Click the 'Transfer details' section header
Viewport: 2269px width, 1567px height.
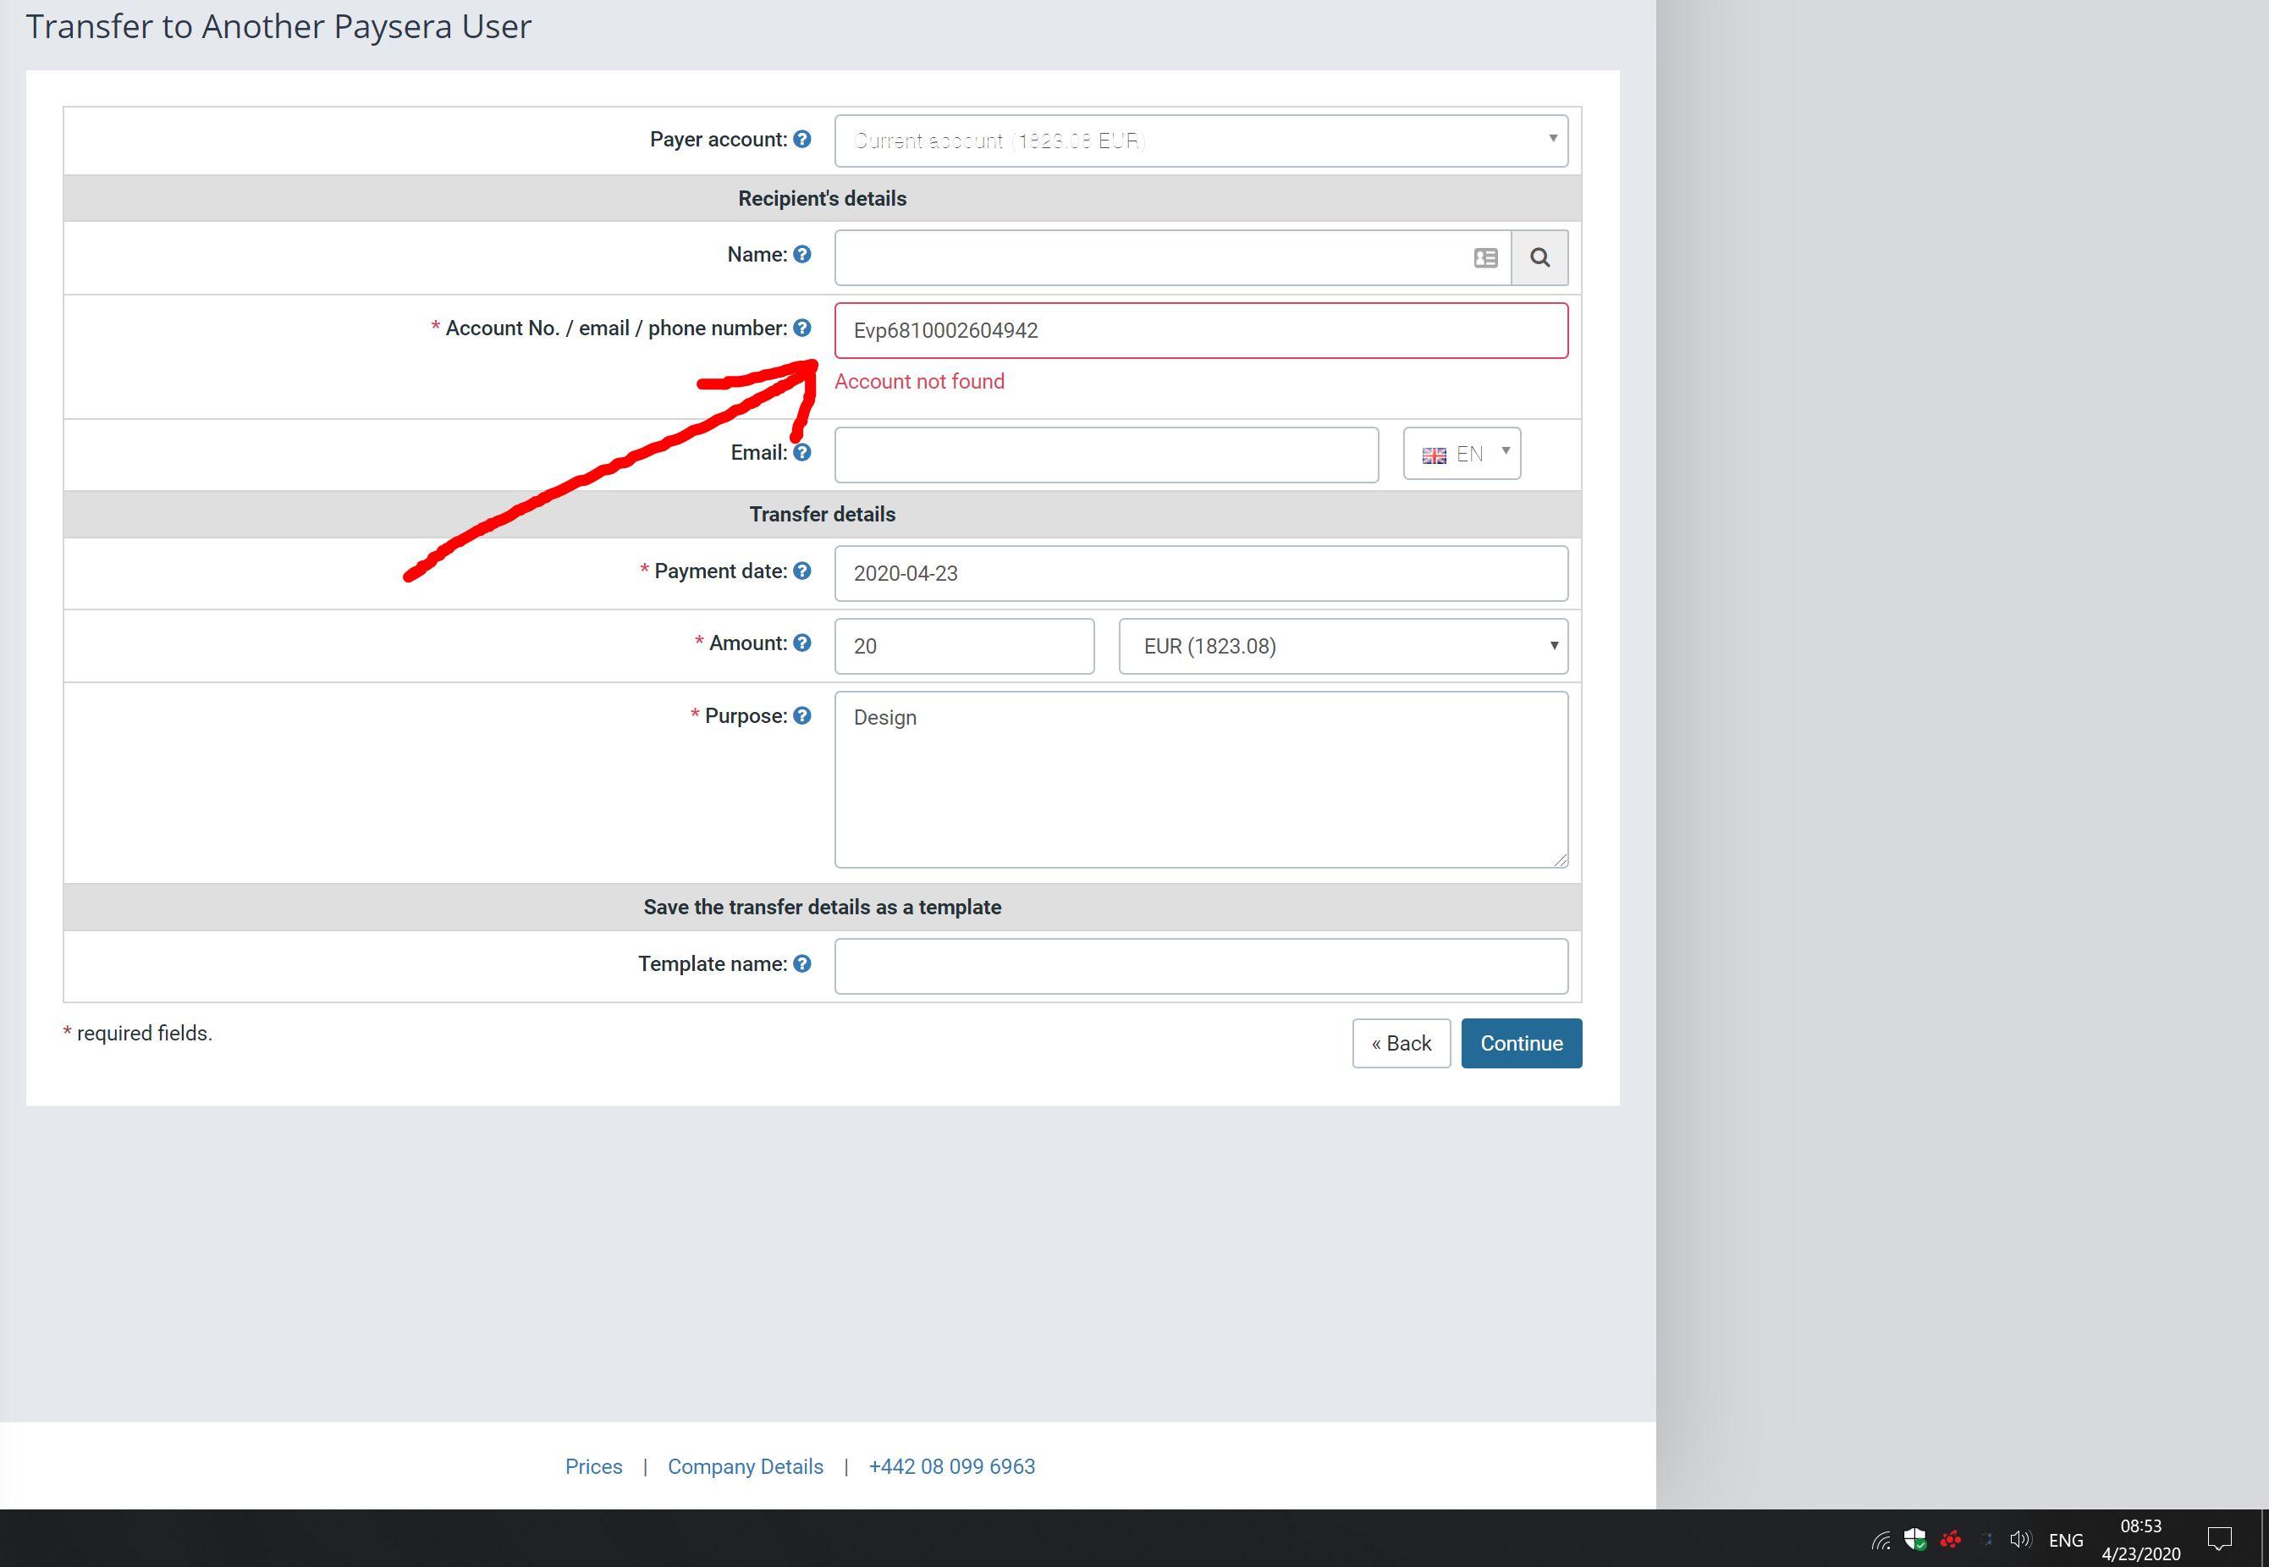[823, 515]
